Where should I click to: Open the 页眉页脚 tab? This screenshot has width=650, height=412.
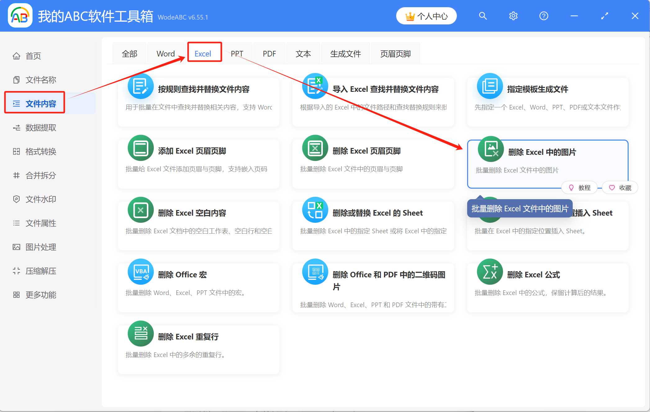395,54
